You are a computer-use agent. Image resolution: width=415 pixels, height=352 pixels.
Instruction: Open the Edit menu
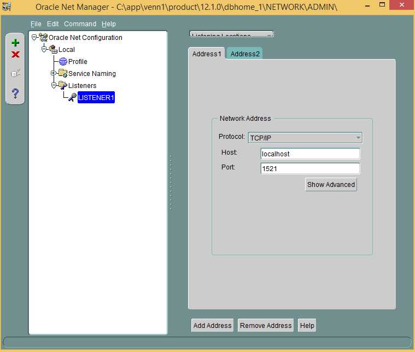click(52, 24)
